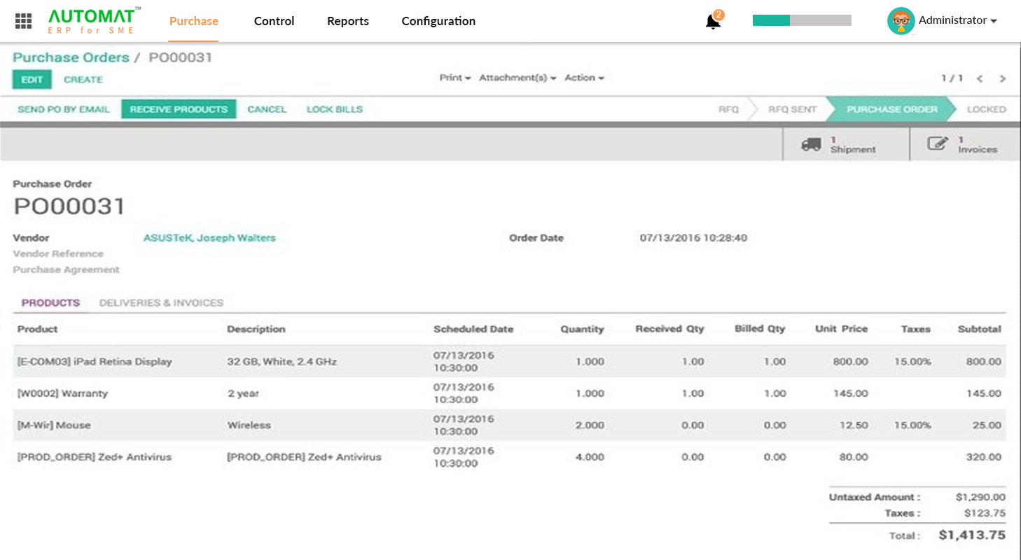The width and height of the screenshot is (1021, 560).
Task: Expand the Print dropdown
Action: click(x=455, y=78)
